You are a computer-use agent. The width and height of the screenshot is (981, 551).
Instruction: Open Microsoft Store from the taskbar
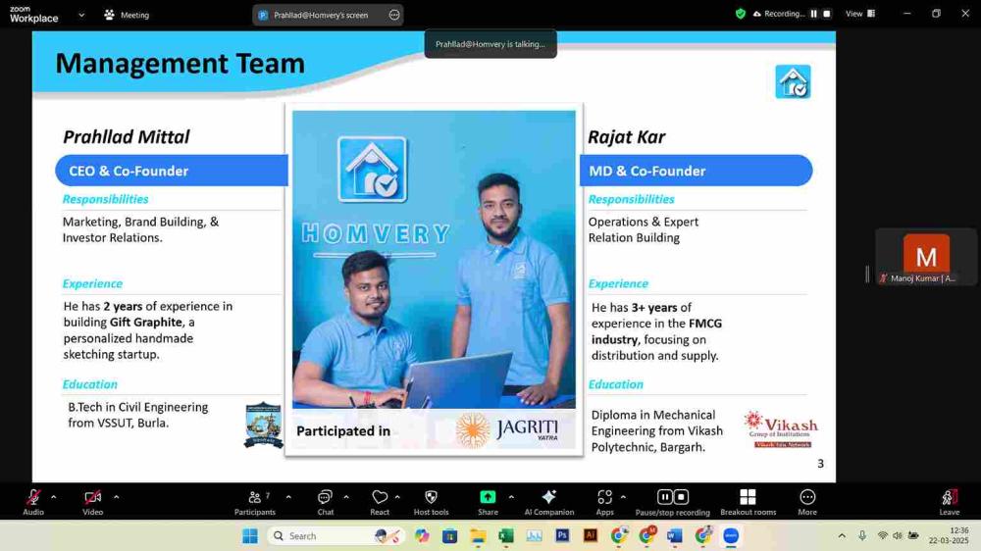[449, 536]
